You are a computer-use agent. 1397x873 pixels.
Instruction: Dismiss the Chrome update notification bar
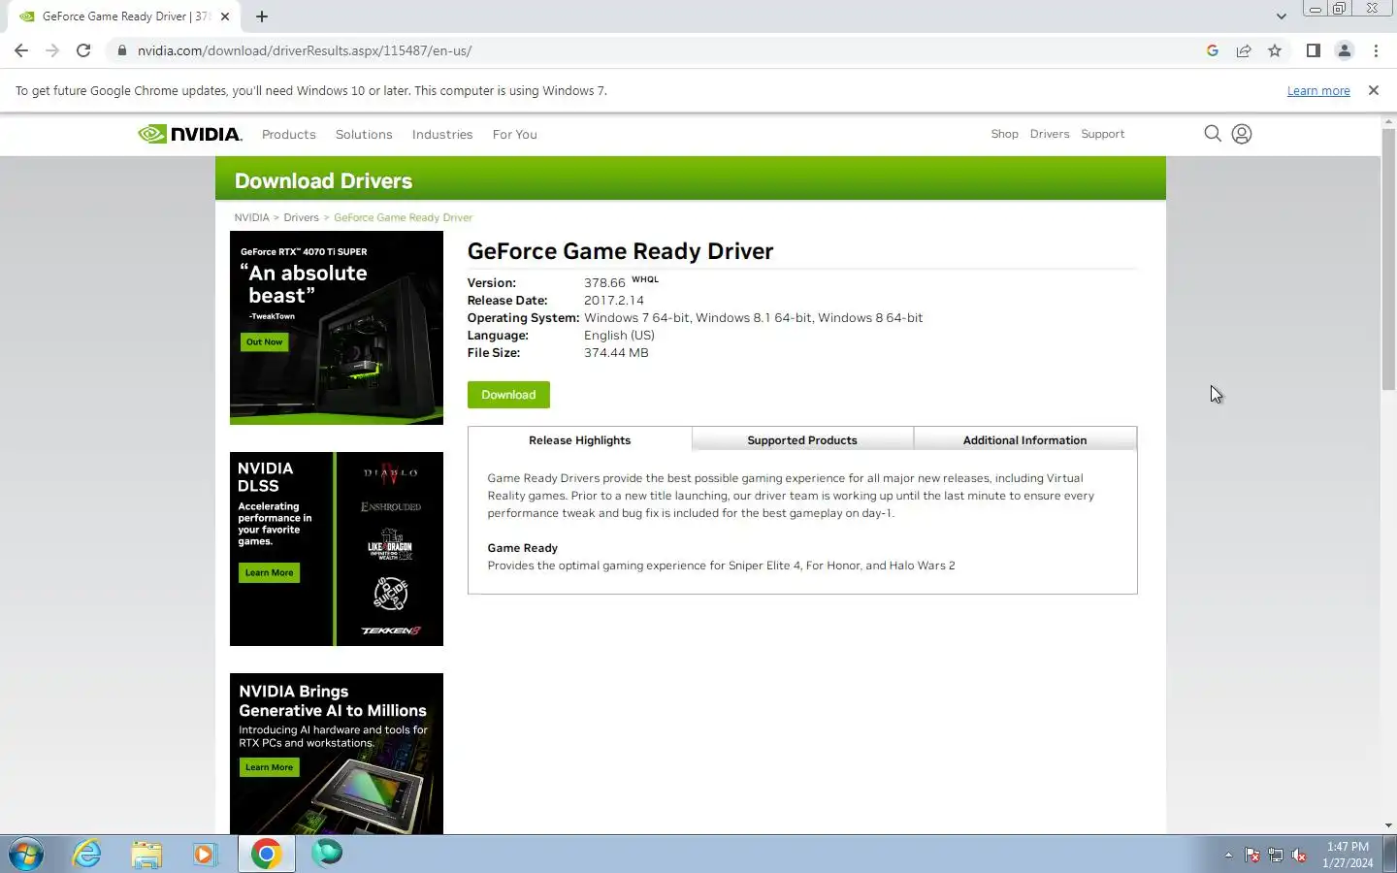click(1373, 90)
